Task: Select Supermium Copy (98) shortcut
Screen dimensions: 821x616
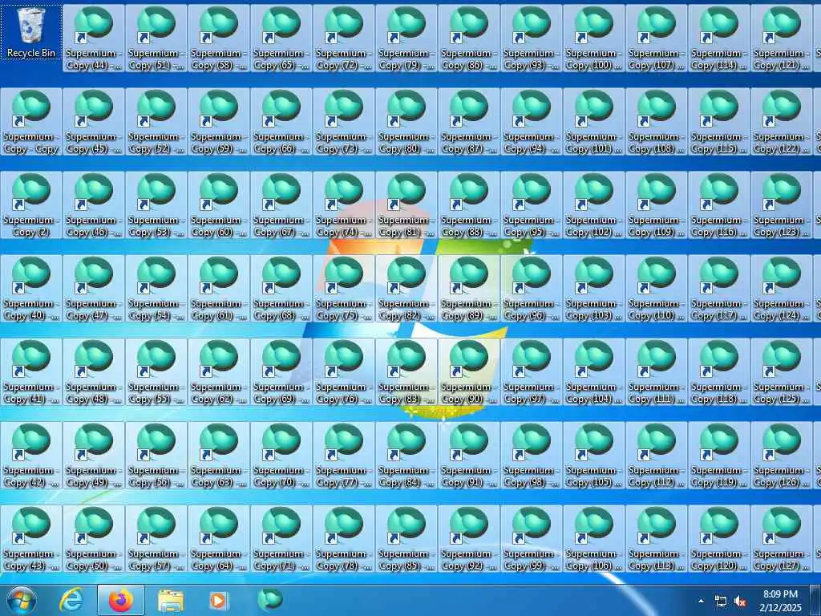Action: (x=532, y=456)
